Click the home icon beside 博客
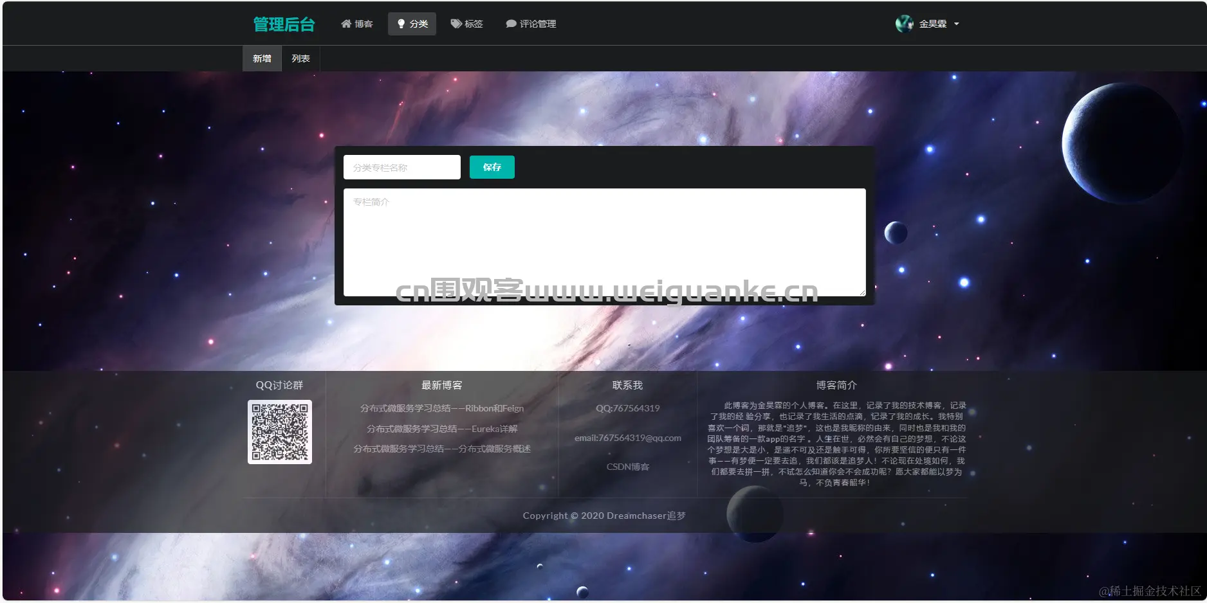 [x=346, y=24]
